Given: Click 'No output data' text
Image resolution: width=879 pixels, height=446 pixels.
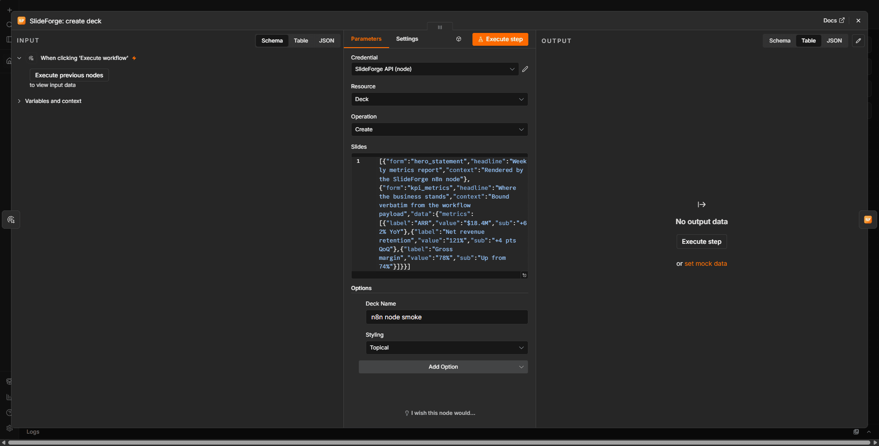Looking at the screenshot, I should 701,221.
